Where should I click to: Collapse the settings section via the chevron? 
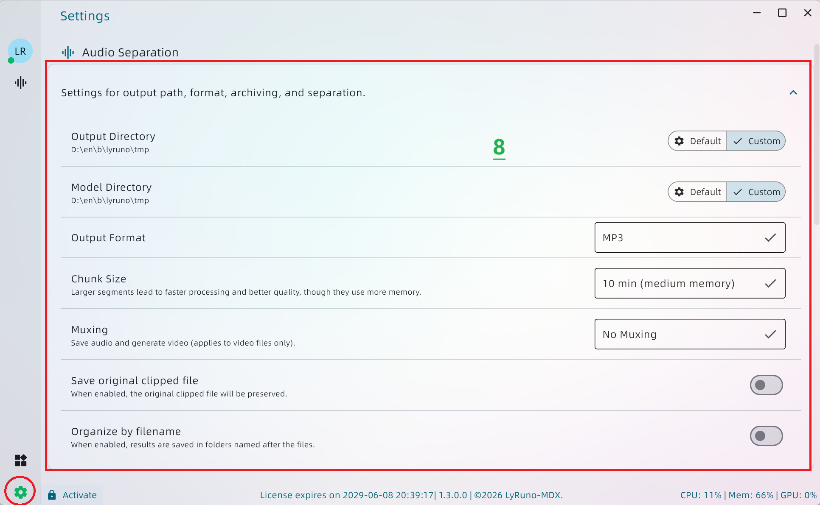[x=793, y=92]
